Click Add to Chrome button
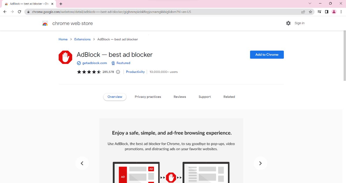346x183 pixels. pyautogui.click(x=267, y=55)
